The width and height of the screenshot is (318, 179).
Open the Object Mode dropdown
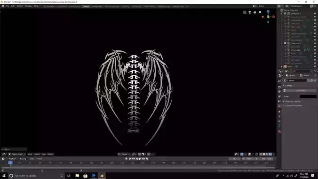click(16, 154)
